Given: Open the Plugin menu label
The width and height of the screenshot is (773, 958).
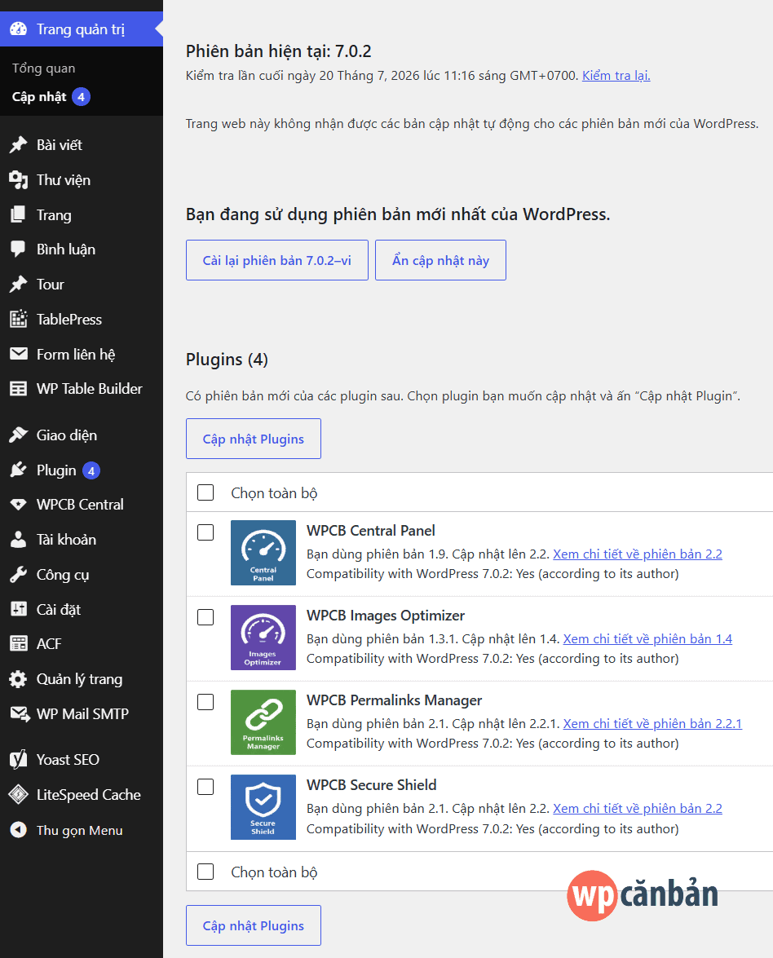Looking at the screenshot, I should click(56, 470).
